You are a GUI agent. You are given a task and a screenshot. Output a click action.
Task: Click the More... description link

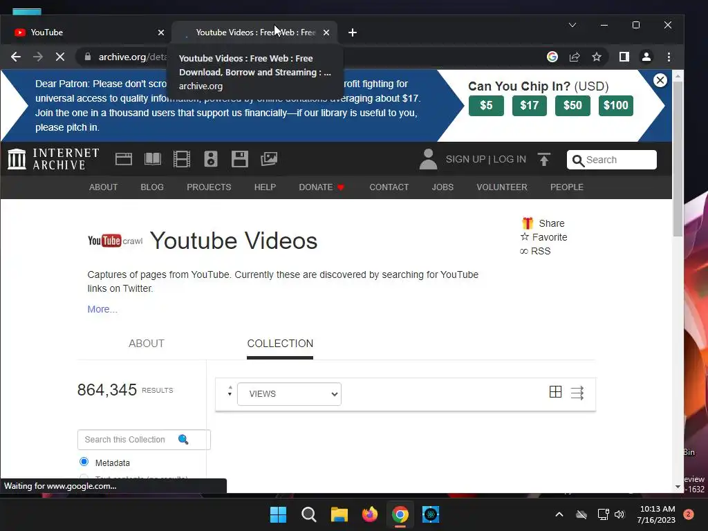[x=102, y=309]
